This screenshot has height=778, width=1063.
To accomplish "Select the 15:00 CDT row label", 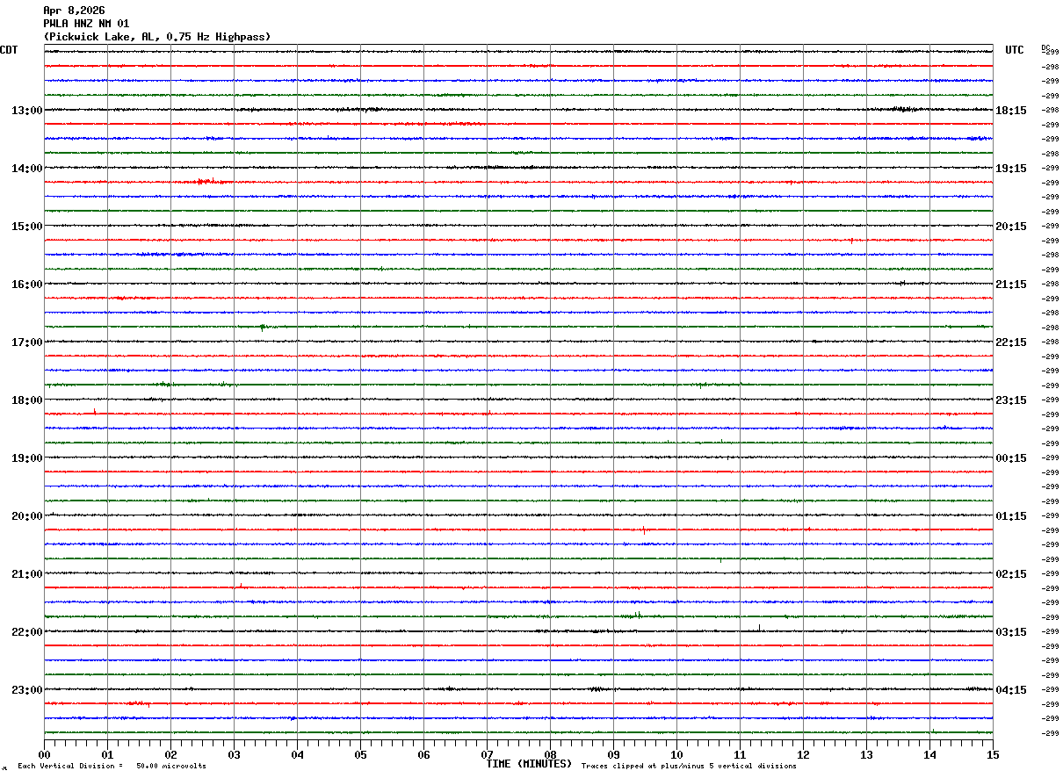I will coord(26,227).
